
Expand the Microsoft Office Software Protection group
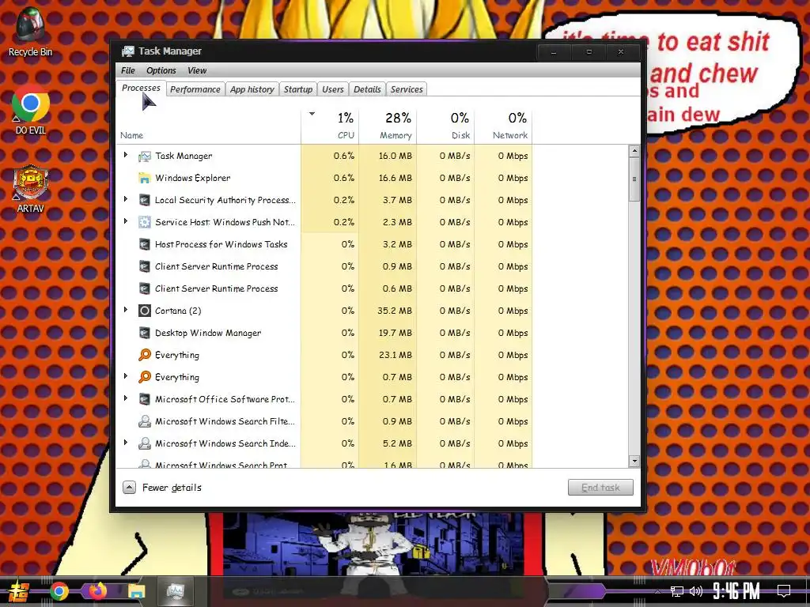coord(126,398)
